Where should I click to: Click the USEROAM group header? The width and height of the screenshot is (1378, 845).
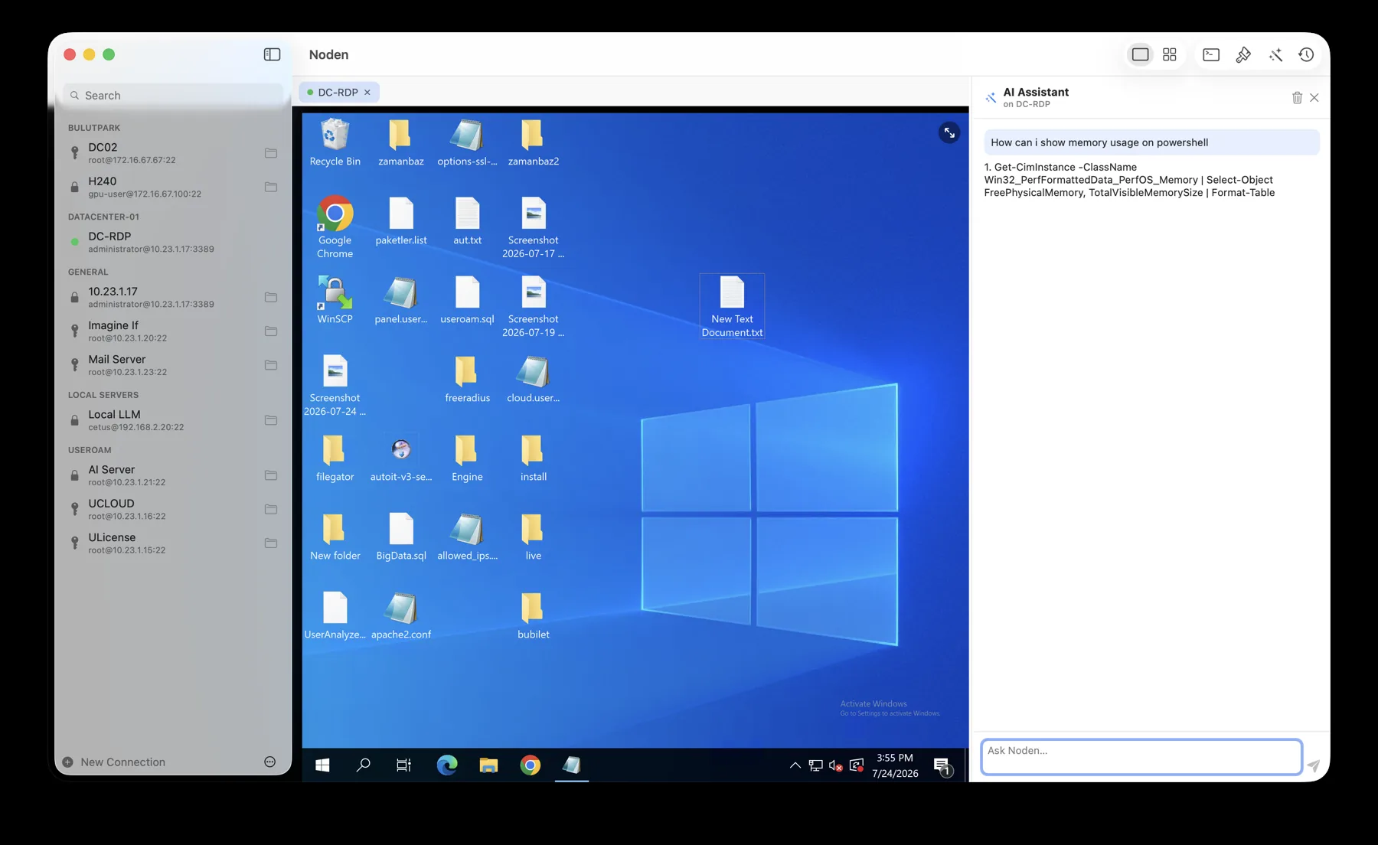tap(90, 450)
